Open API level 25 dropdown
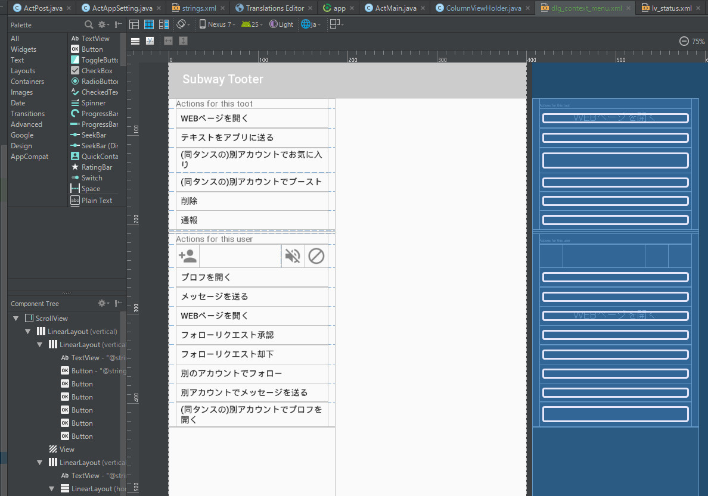This screenshot has width=708, height=496. coord(252,24)
